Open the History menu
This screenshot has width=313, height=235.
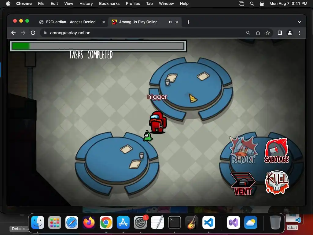86,4
